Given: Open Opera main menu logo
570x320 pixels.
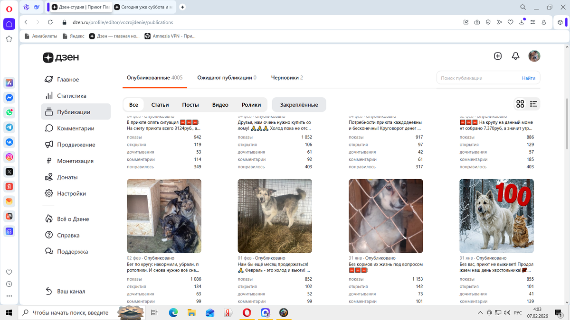Looking at the screenshot, I should click(9, 8).
